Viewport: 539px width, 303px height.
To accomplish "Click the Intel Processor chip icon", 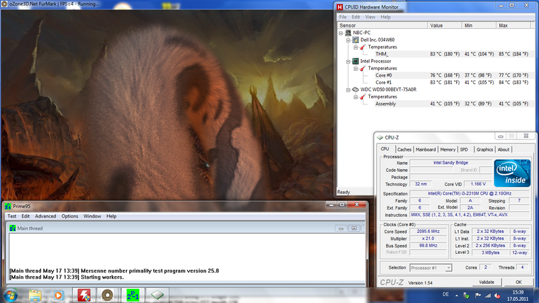I will click(356, 61).
